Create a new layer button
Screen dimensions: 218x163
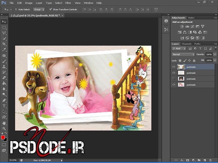[x=205, y=160]
